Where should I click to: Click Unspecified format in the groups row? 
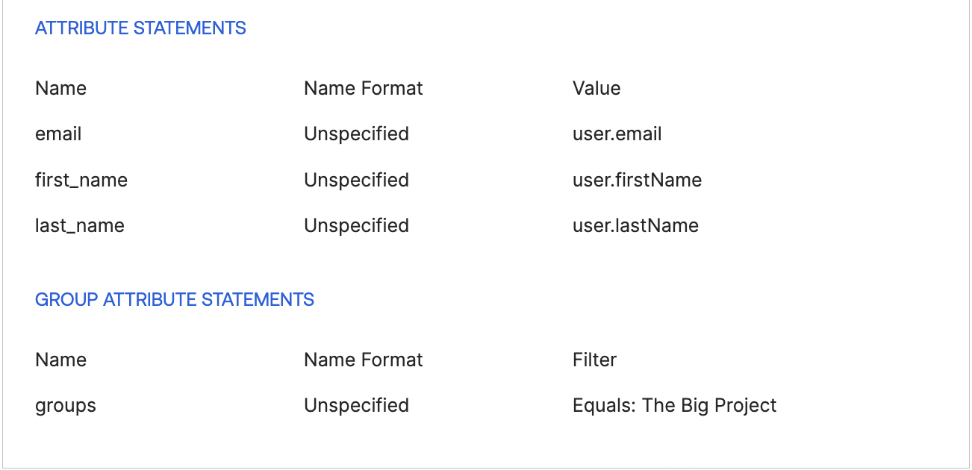[x=356, y=406]
